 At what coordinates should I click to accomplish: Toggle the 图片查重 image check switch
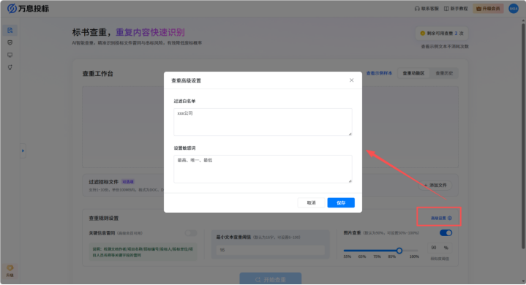tap(446, 233)
